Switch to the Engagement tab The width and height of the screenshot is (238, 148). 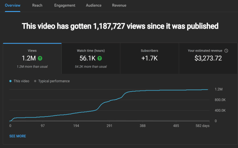tap(65, 6)
